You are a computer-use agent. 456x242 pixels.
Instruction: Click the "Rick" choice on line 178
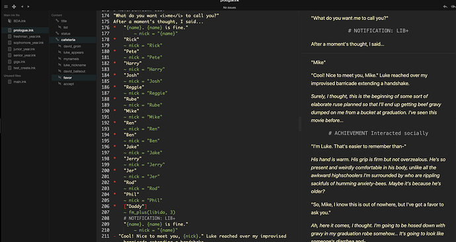coord(131,40)
